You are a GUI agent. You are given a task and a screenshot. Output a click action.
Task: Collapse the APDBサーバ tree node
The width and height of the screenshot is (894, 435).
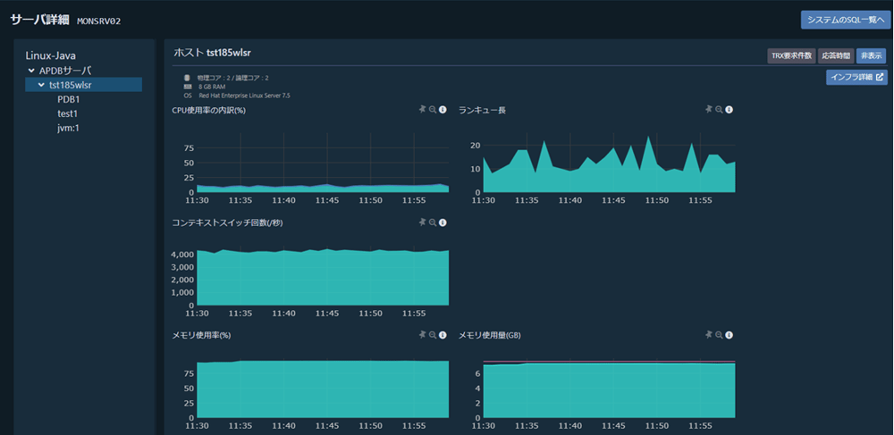point(31,71)
